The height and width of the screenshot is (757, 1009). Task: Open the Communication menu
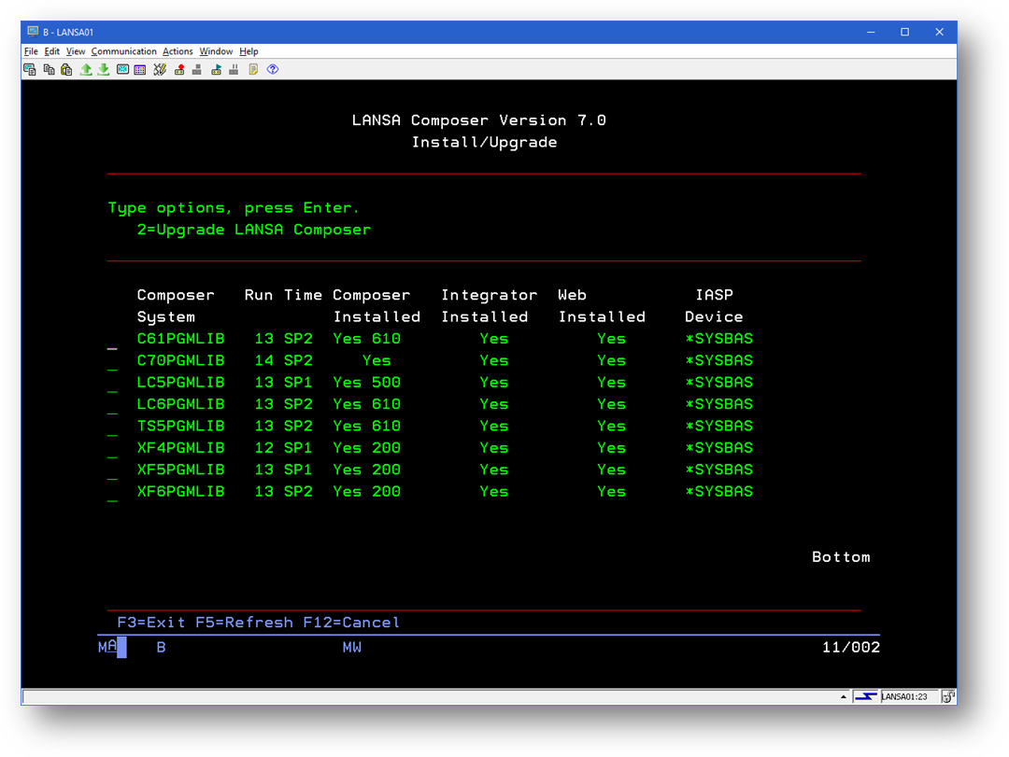123,51
